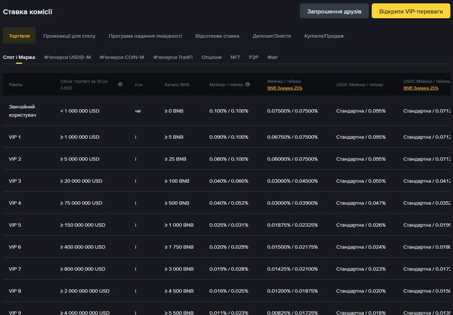453x315 pixels.
Task: Click '0.01200% / 0.01875%' discounted fee cell
Action: point(293,291)
